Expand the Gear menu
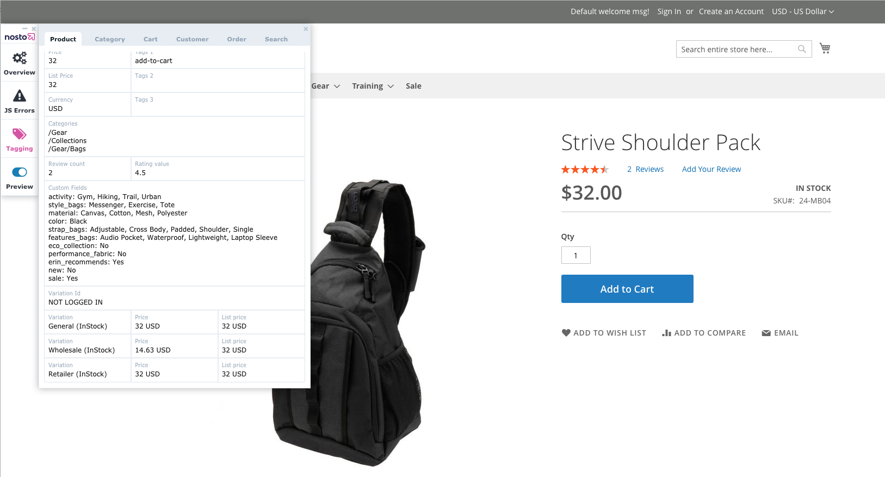 pyautogui.click(x=325, y=86)
